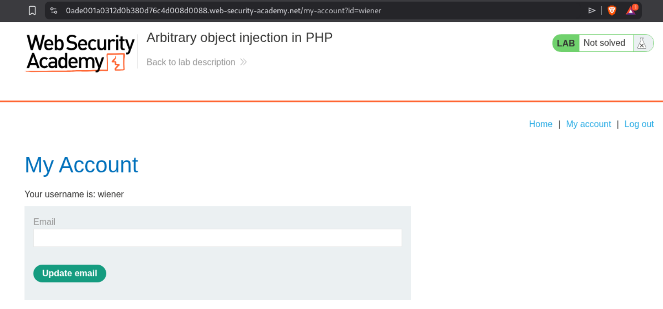The width and height of the screenshot is (663, 309).
Task: Click the lab flask status icon
Action: pos(642,43)
